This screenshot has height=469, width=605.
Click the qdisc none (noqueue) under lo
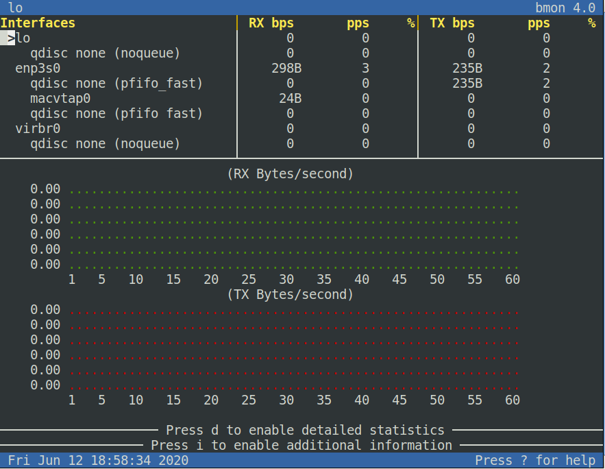(x=105, y=53)
